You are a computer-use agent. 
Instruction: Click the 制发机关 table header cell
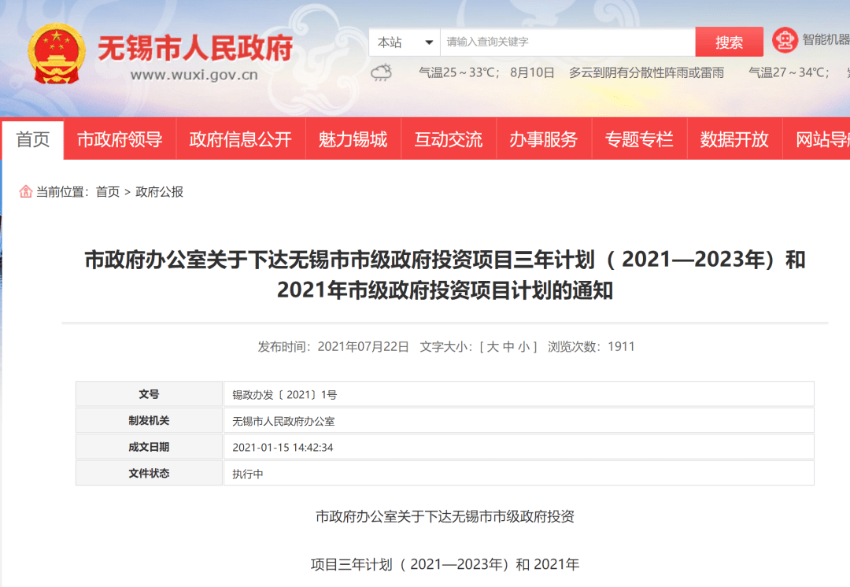[x=149, y=421]
